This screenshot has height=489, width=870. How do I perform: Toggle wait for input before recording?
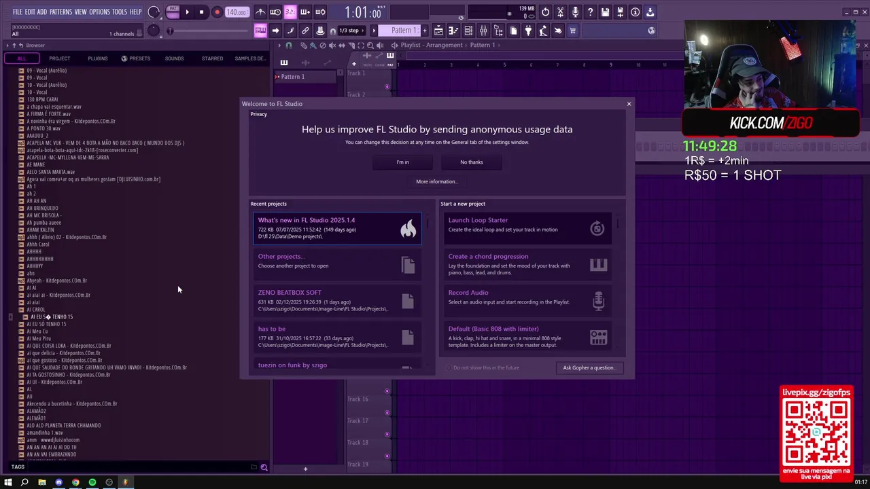(x=275, y=12)
